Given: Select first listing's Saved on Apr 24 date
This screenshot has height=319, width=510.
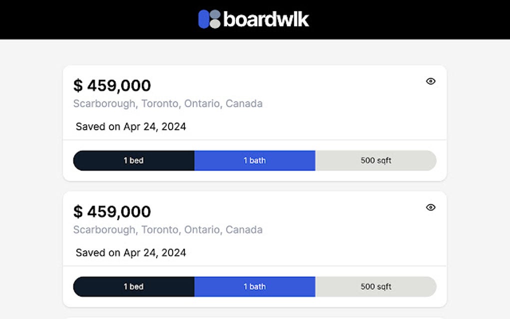Looking at the screenshot, I should click(131, 126).
